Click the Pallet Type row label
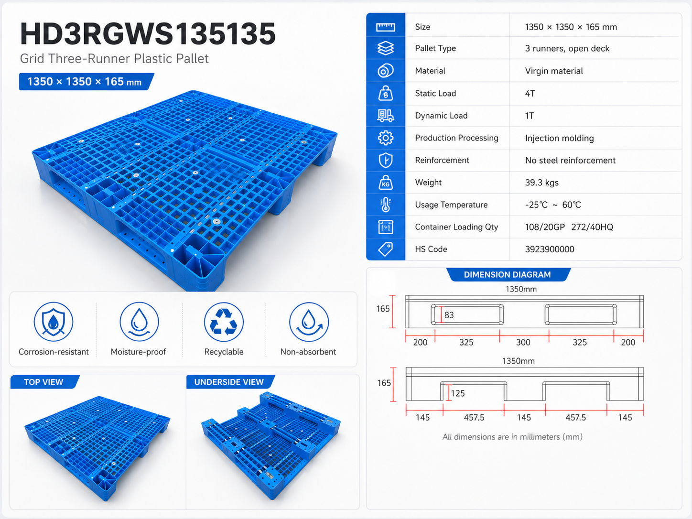Image resolution: width=692 pixels, height=519 pixels. [x=435, y=48]
